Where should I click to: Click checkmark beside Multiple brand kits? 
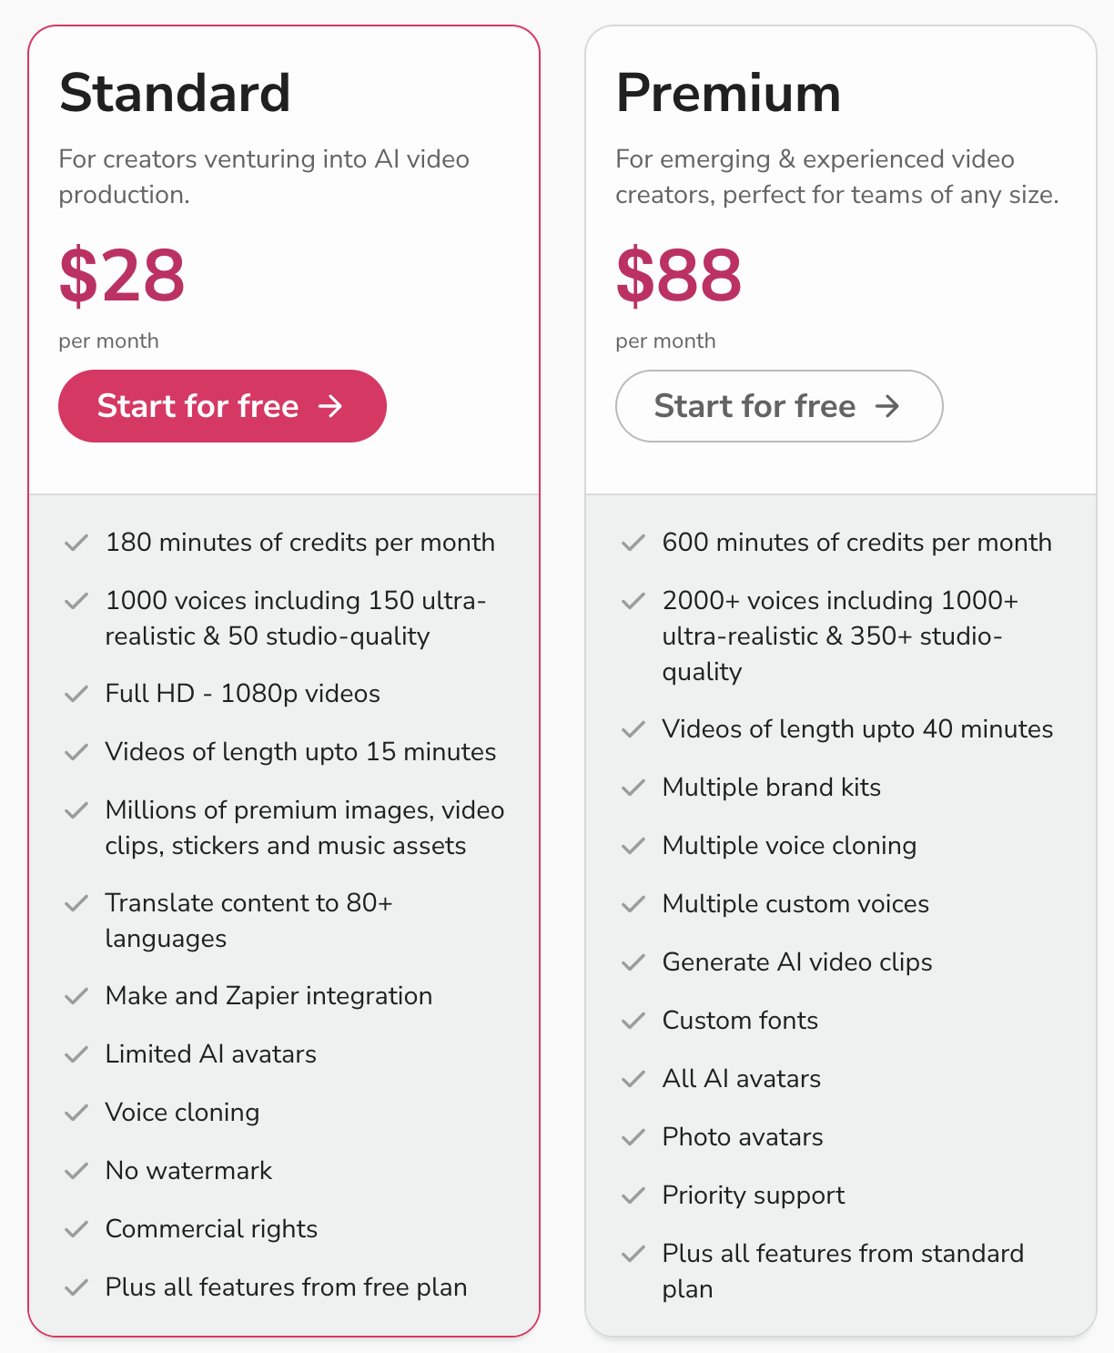[633, 788]
